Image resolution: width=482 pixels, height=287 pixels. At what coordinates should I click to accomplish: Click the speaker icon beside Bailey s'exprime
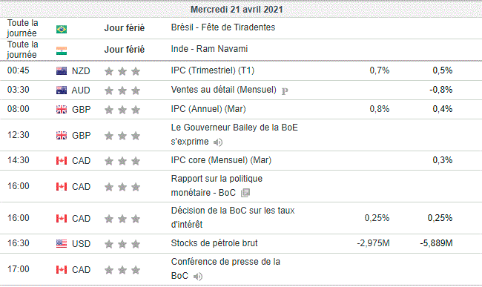point(218,142)
